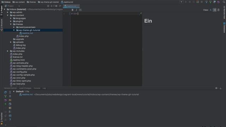226x127 pixels.
Task: Select the upgrade folder in project tree
Action: (20, 39)
